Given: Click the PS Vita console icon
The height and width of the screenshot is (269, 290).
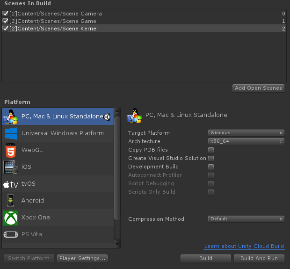Looking at the screenshot, I should [11, 234].
